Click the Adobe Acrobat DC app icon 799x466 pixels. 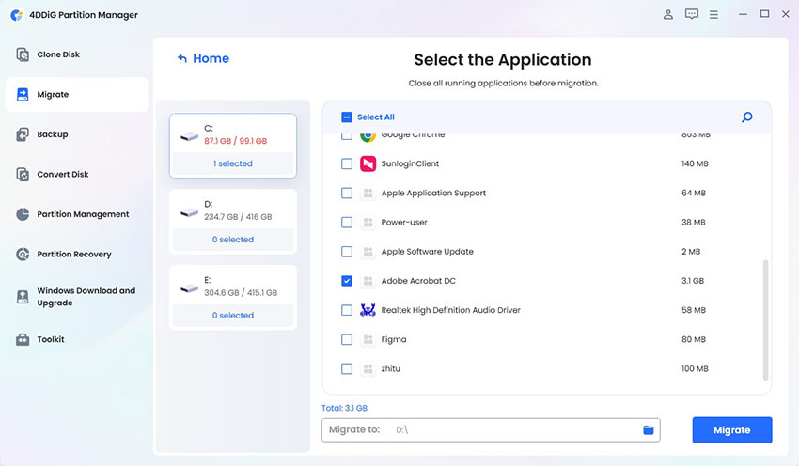[368, 281]
